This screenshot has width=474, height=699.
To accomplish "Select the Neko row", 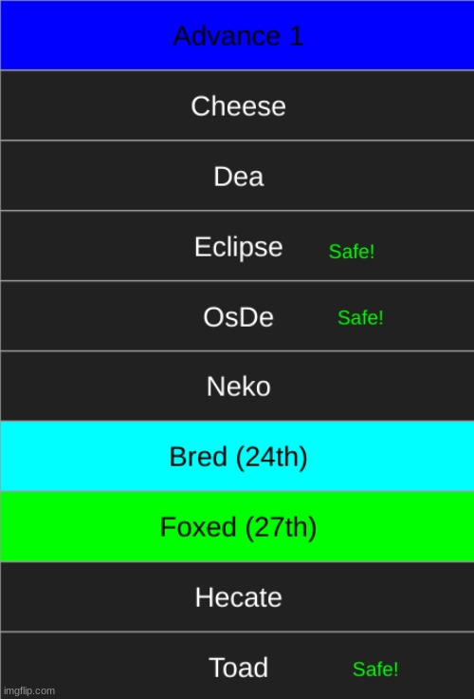I will [237, 386].
